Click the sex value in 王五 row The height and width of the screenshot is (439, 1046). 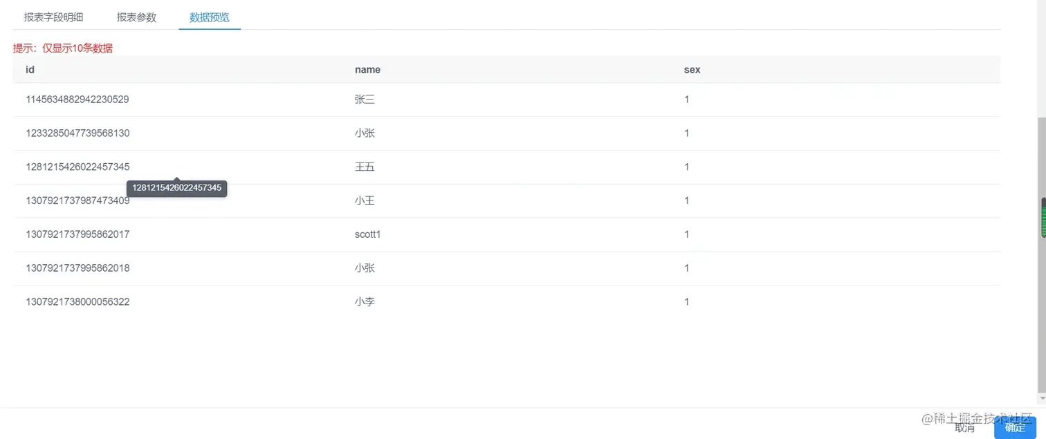(686, 167)
